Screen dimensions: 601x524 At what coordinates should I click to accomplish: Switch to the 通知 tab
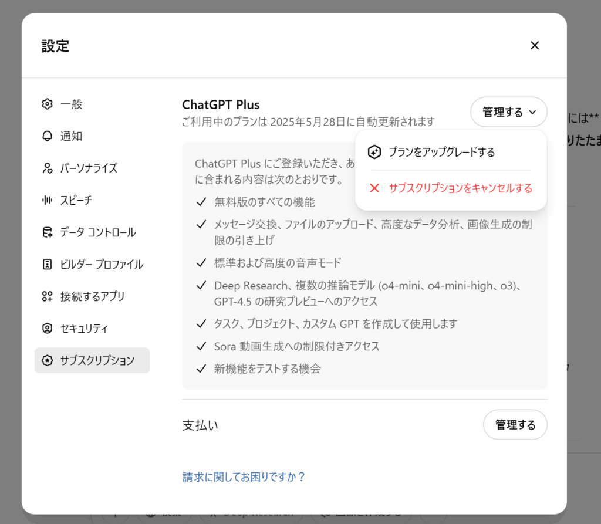92,136
